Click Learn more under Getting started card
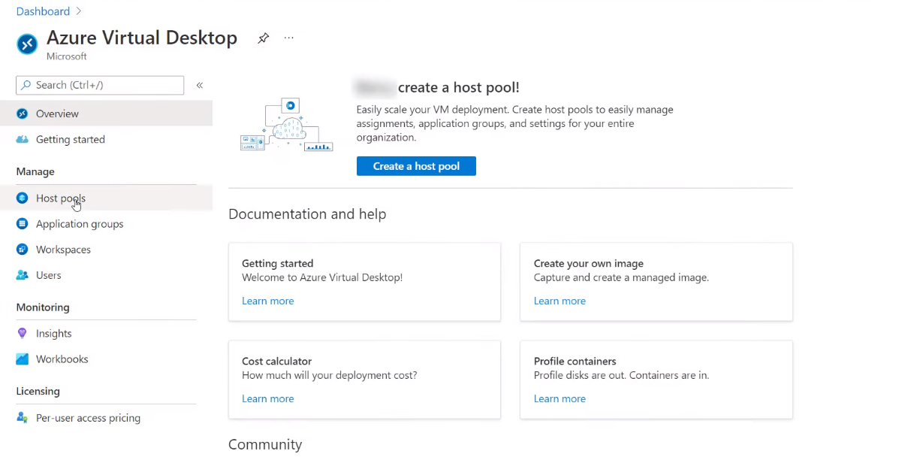This screenshot has width=899, height=457. (267, 301)
